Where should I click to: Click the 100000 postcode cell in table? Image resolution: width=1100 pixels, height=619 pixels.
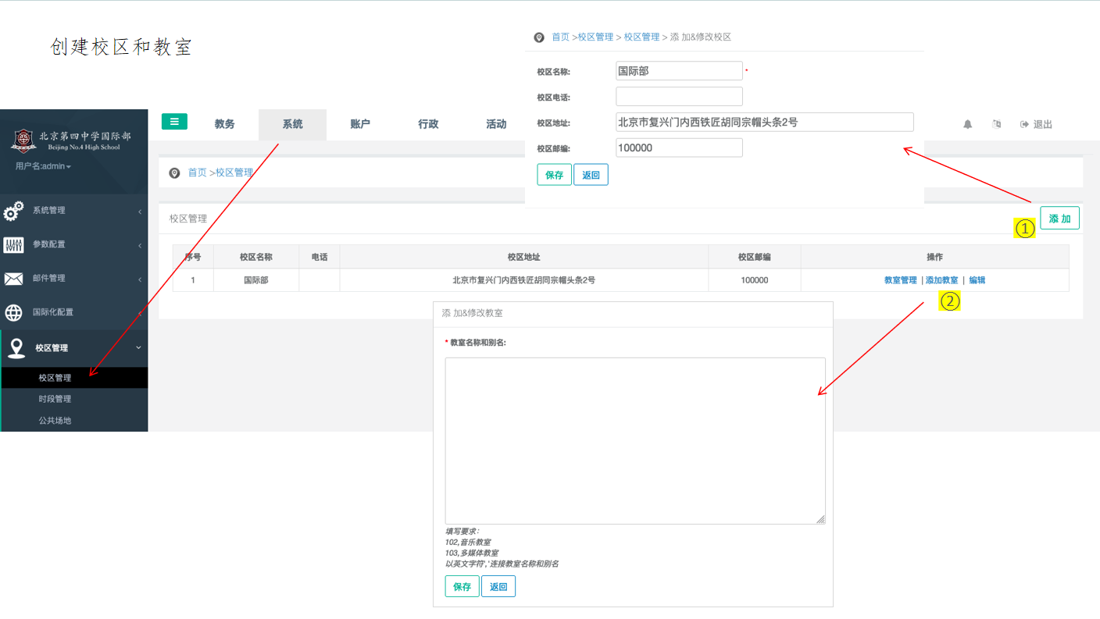(755, 280)
